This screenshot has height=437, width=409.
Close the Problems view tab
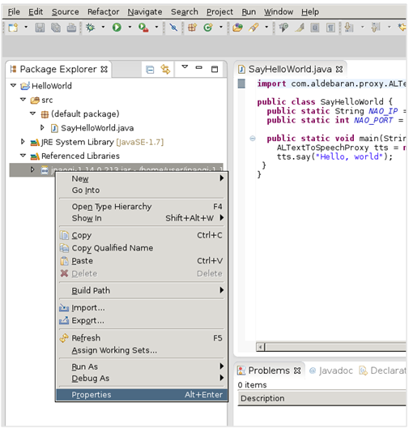point(297,371)
